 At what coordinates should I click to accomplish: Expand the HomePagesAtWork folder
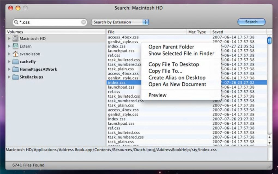point(9,69)
